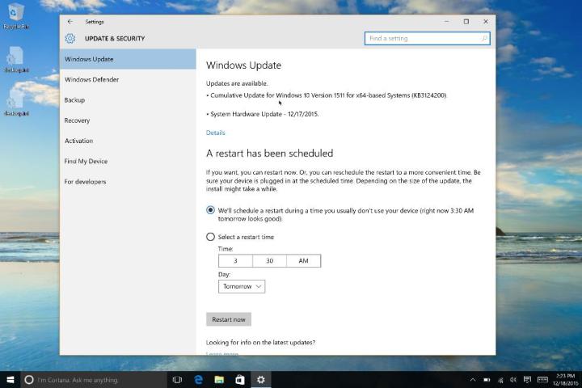The image size is (582, 388).
Task: Click the AM/PM field of restart time
Action: [x=304, y=260]
